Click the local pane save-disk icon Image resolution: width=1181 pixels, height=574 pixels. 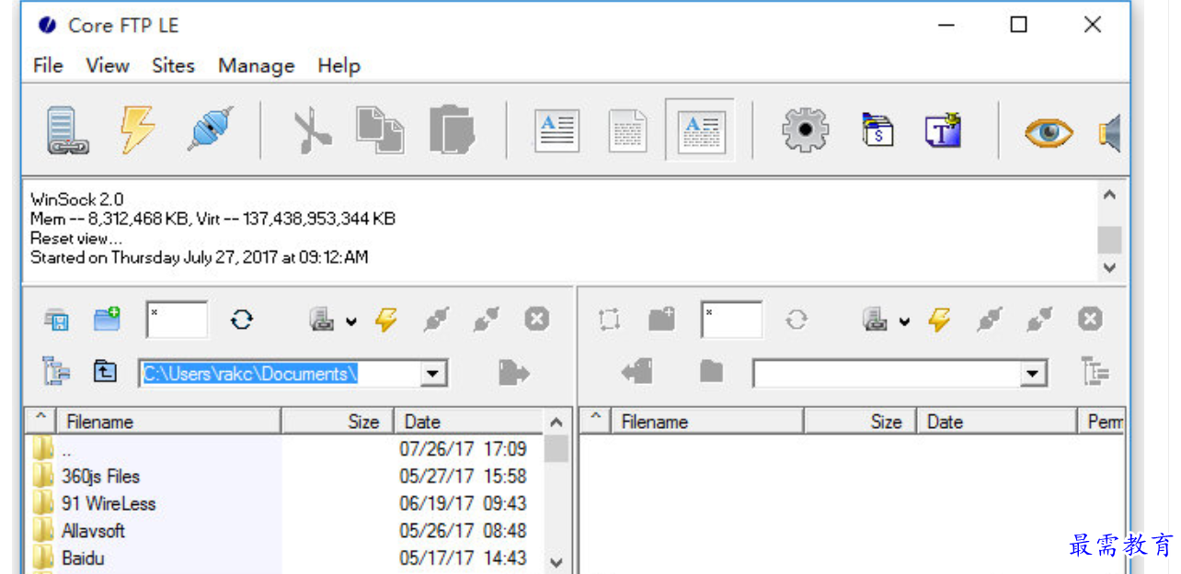(57, 320)
